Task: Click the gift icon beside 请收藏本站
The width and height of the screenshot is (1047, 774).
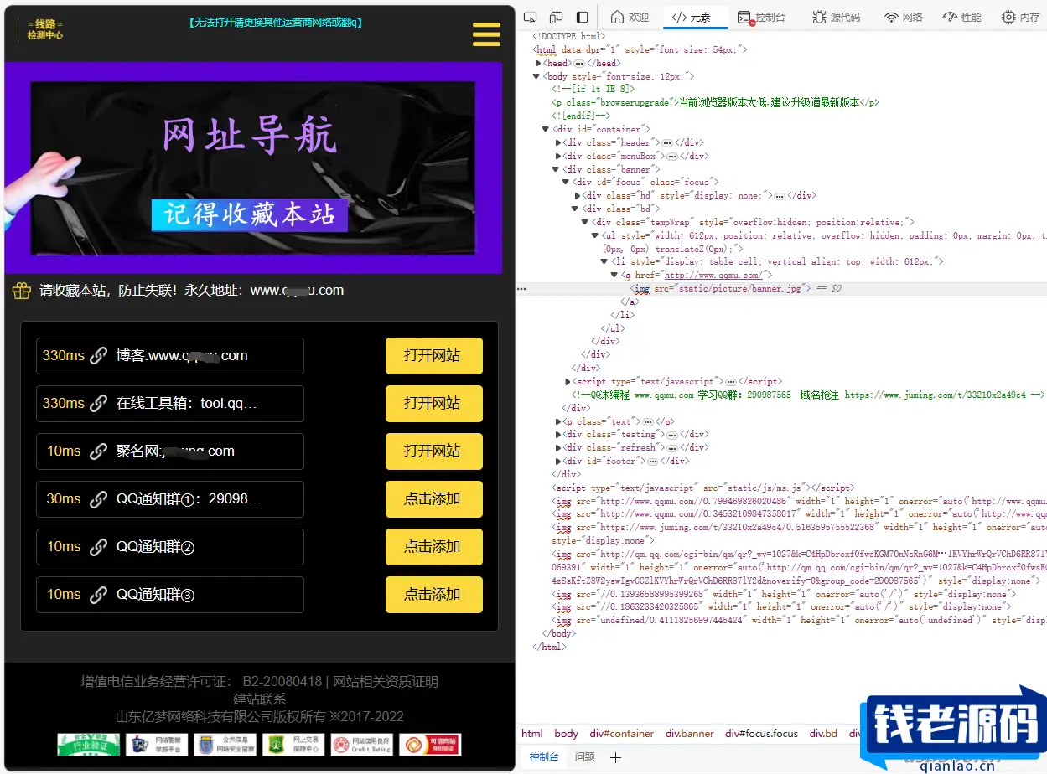Action: pos(22,291)
